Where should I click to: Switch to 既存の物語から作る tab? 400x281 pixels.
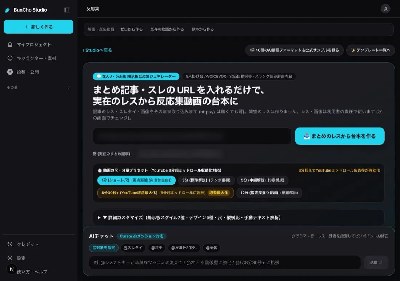coord(167,29)
